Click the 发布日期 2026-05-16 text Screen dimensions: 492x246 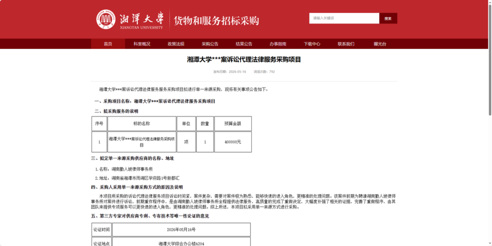[230, 72]
